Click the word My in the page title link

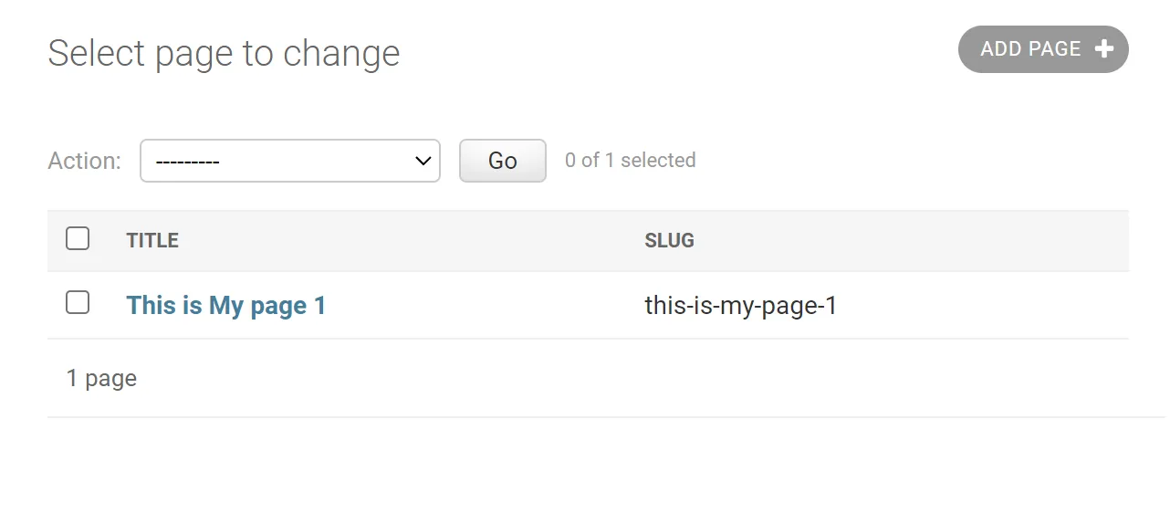[x=226, y=305]
